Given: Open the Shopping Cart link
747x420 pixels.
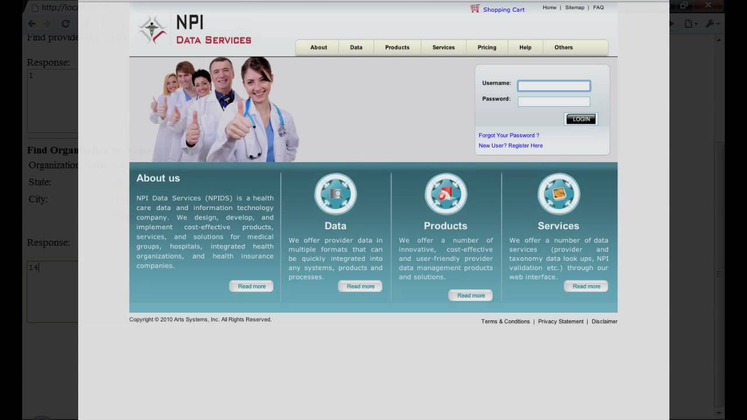Looking at the screenshot, I should click(x=504, y=9).
